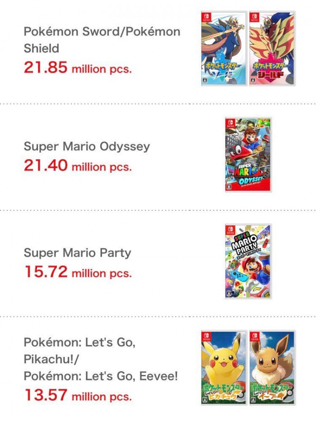The height and width of the screenshot is (421, 316).
Task: Click the Let's Go Pikachu box art
Action: 224,368
